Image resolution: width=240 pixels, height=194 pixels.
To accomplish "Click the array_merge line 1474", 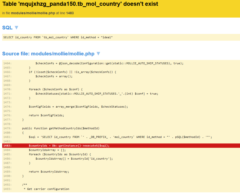I will 78,107.
